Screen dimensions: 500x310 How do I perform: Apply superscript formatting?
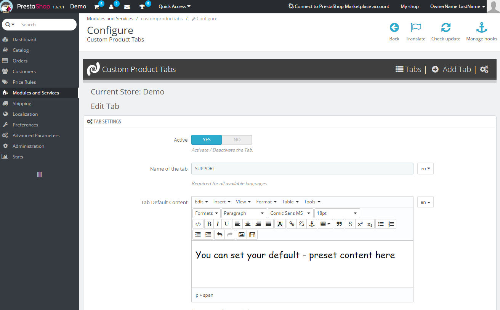[360, 224]
